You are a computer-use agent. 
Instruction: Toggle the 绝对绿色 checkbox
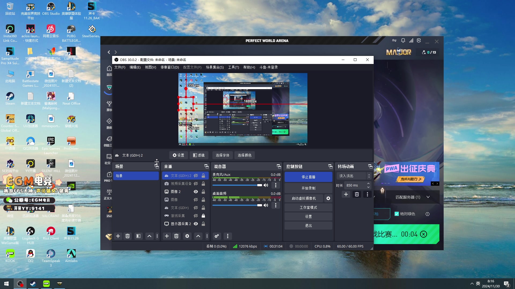pos(397,214)
